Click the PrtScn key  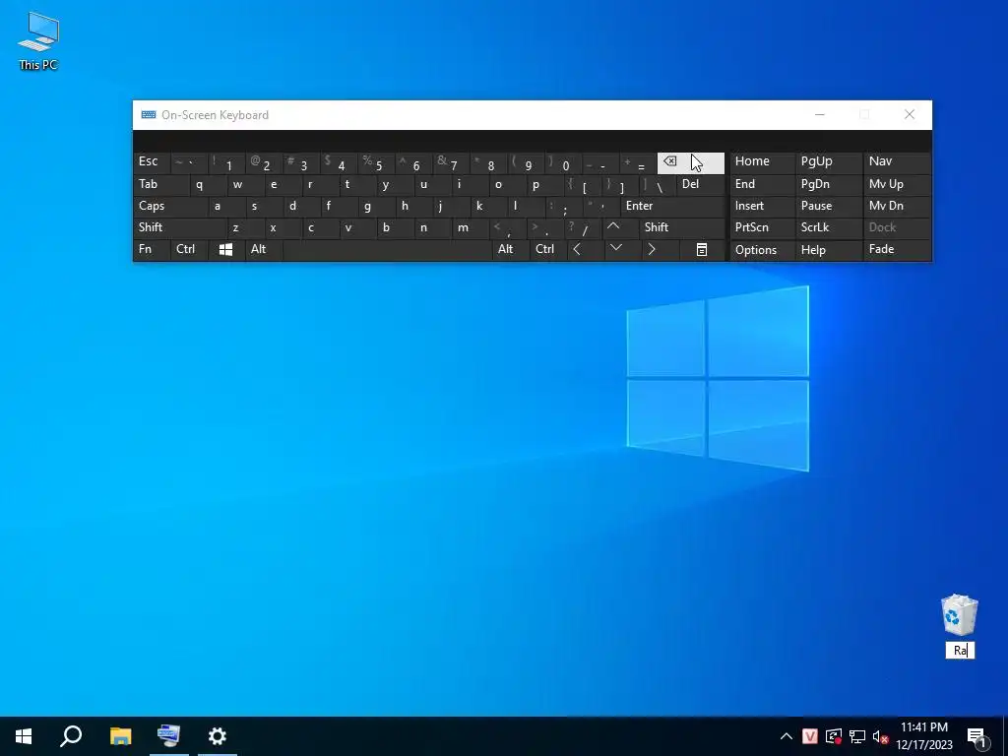tap(763, 227)
